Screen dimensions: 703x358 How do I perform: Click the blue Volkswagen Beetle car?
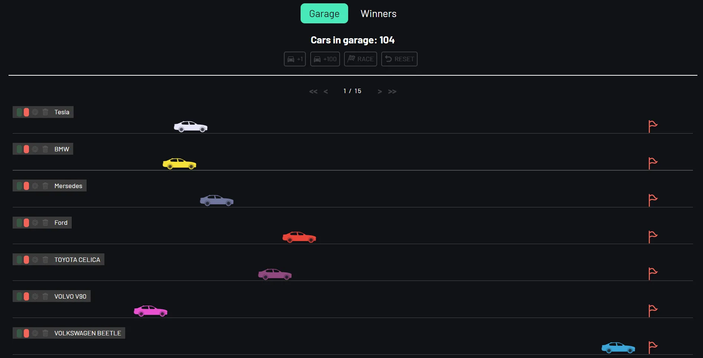click(x=618, y=348)
